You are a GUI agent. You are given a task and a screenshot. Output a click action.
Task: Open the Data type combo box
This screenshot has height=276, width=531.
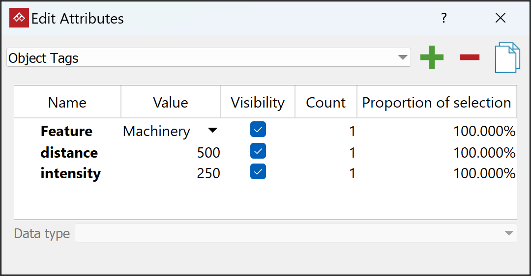point(295,233)
